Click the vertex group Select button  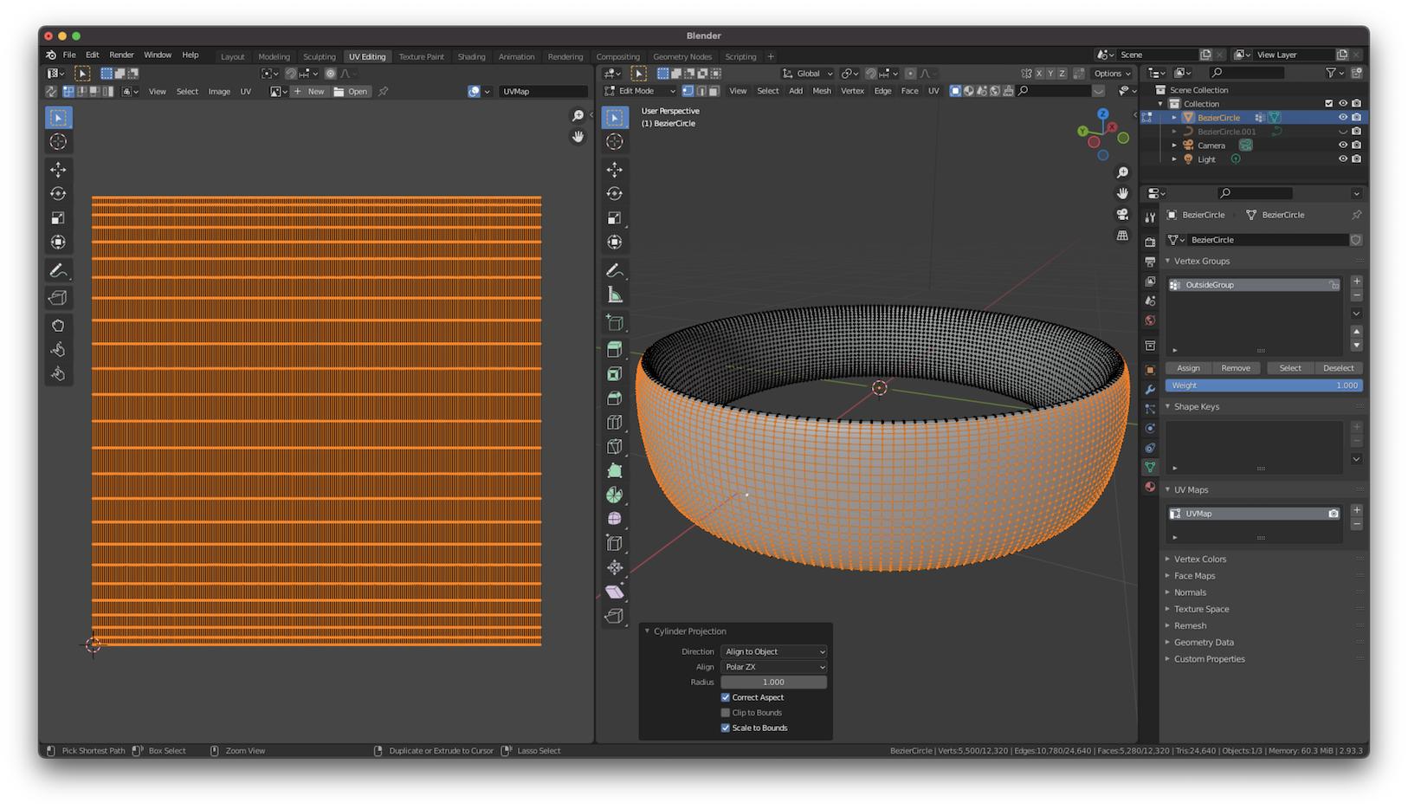tap(1290, 368)
